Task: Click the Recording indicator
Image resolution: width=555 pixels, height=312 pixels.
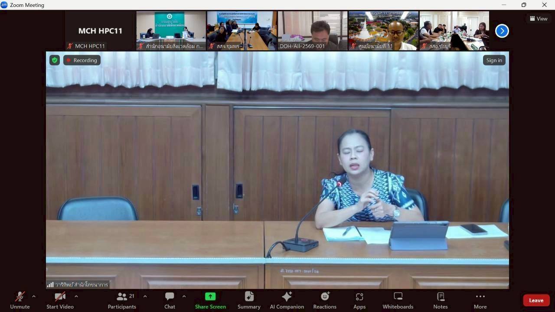Action: point(82,60)
